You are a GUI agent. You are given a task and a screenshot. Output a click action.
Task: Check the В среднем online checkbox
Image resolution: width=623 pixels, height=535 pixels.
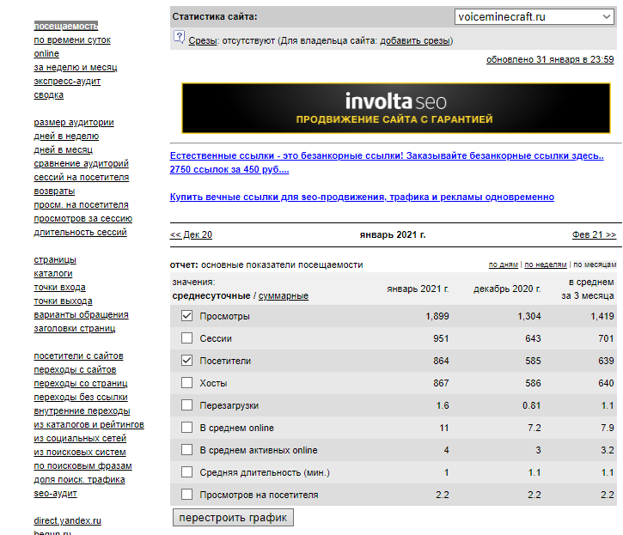click(x=186, y=427)
